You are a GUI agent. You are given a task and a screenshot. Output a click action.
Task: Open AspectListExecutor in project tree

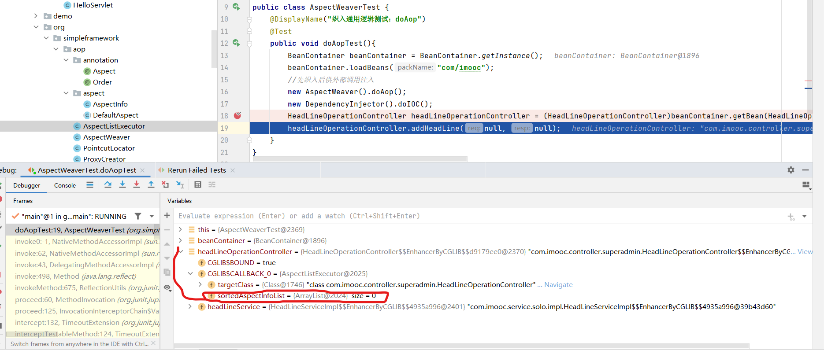[114, 126]
